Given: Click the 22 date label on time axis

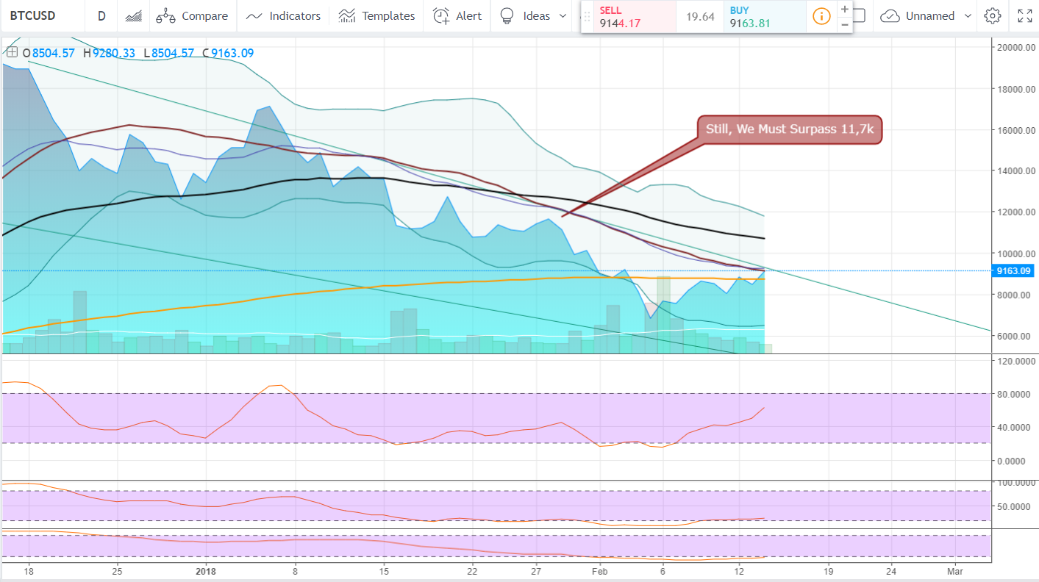Looking at the screenshot, I should click(x=472, y=570).
